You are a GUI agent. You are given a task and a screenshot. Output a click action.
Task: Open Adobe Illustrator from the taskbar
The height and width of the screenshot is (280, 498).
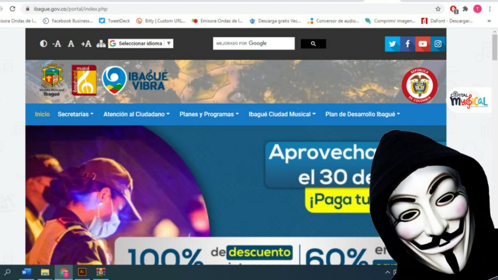click(82, 272)
